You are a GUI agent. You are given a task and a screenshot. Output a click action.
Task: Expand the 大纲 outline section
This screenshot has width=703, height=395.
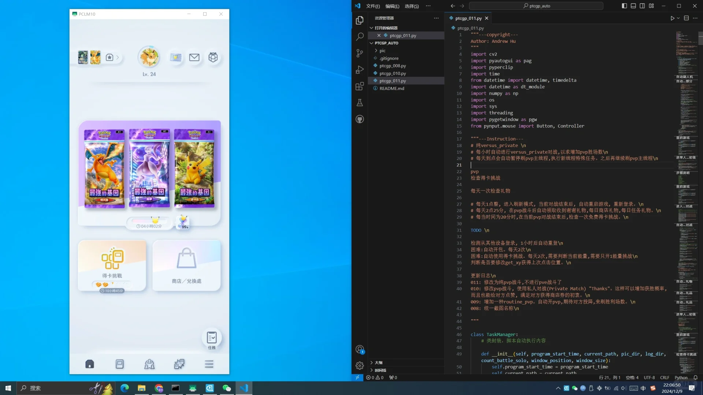(x=378, y=362)
